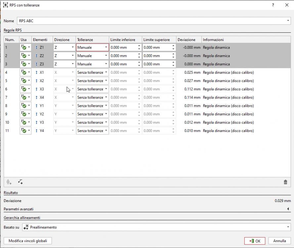This screenshot has height=248, width=294.
Task: Click the add rule from selection icon
Action: 21,182
